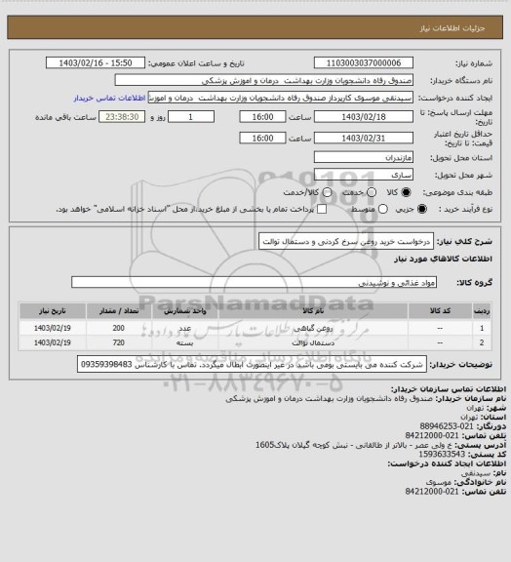Click the request creator field
Viewport: 511px width, 562px height.
tap(281, 98)
